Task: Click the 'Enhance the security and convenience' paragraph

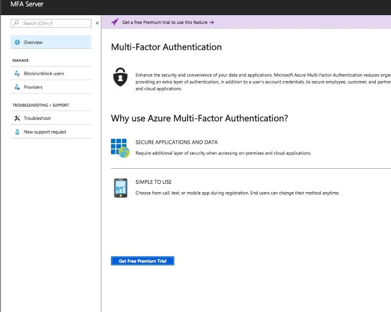Action: [263, 82]
